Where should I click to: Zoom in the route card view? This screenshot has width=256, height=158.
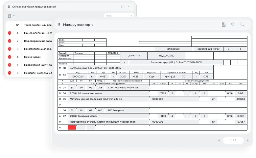[x=243, y=25]
